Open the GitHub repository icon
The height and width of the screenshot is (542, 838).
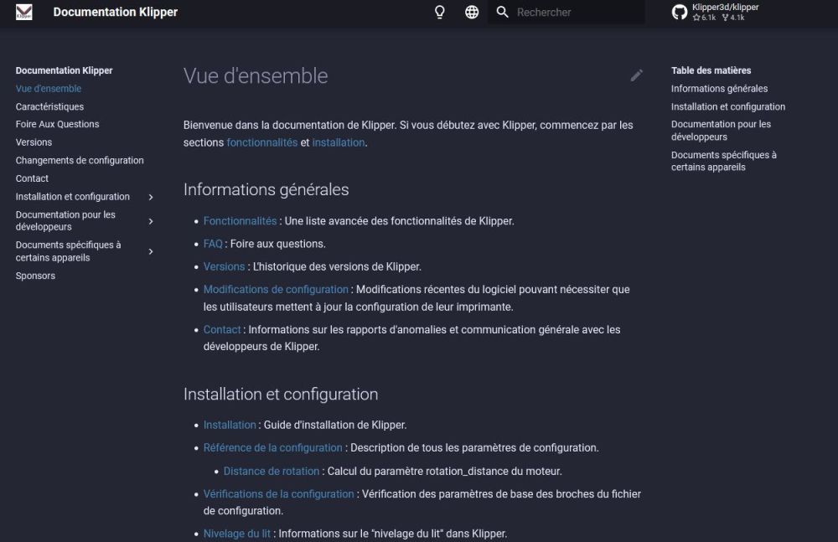(x=680, y=12)
